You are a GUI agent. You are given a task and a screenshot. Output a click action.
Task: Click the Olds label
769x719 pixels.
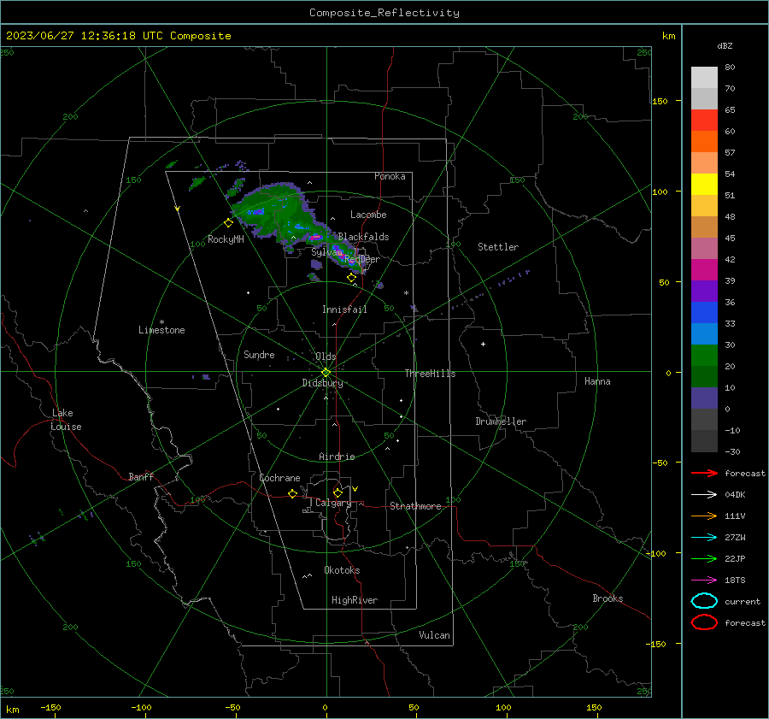point(326,357)
